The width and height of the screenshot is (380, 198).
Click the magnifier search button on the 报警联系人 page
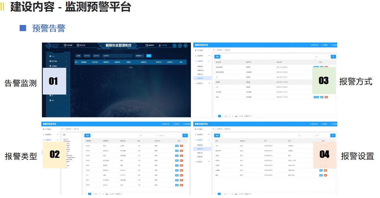pyautogui.click(x=333, y=135)
